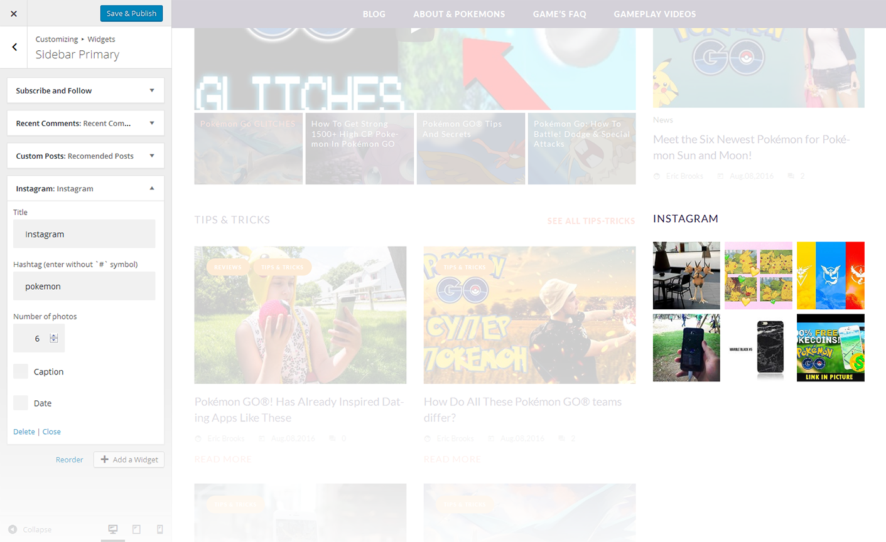
Task: Click the Delete widget link
Action: point(24,432)
